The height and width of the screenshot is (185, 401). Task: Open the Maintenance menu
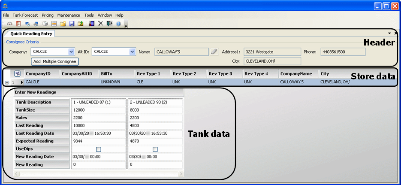coord(69,15)
